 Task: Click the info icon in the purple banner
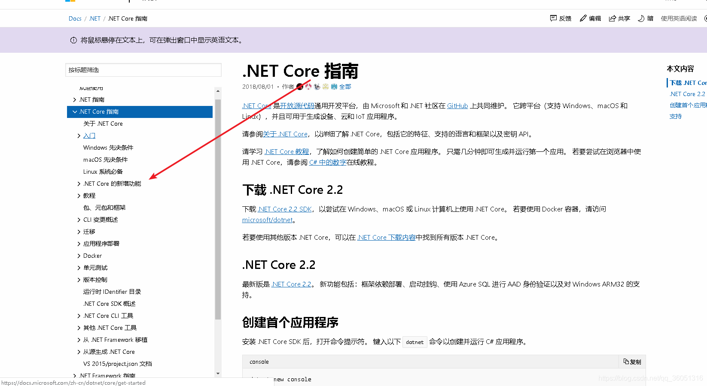pos(73,40)
